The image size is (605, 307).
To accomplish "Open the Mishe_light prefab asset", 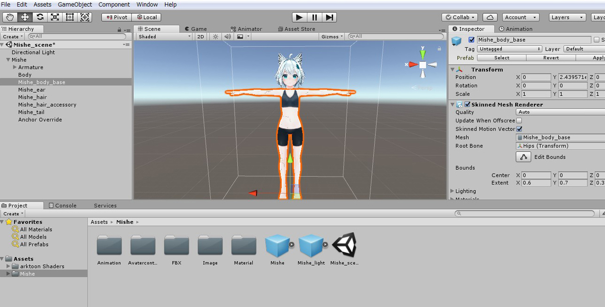I will (x=311, y=250).
